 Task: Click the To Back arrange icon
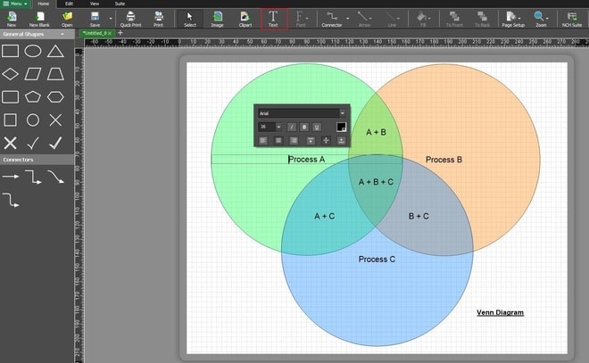(x=482, y=19)
